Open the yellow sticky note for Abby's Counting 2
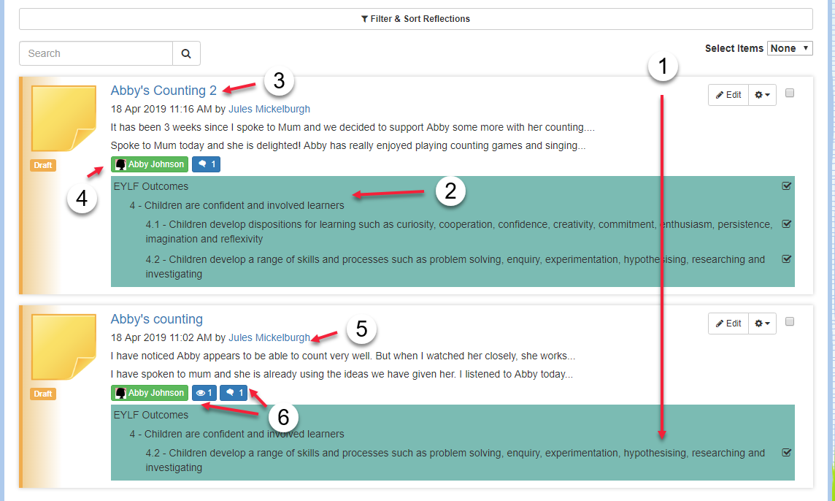The width and height of the screenshot is (835, 501). pyautogui.click(x=64, y=118)
